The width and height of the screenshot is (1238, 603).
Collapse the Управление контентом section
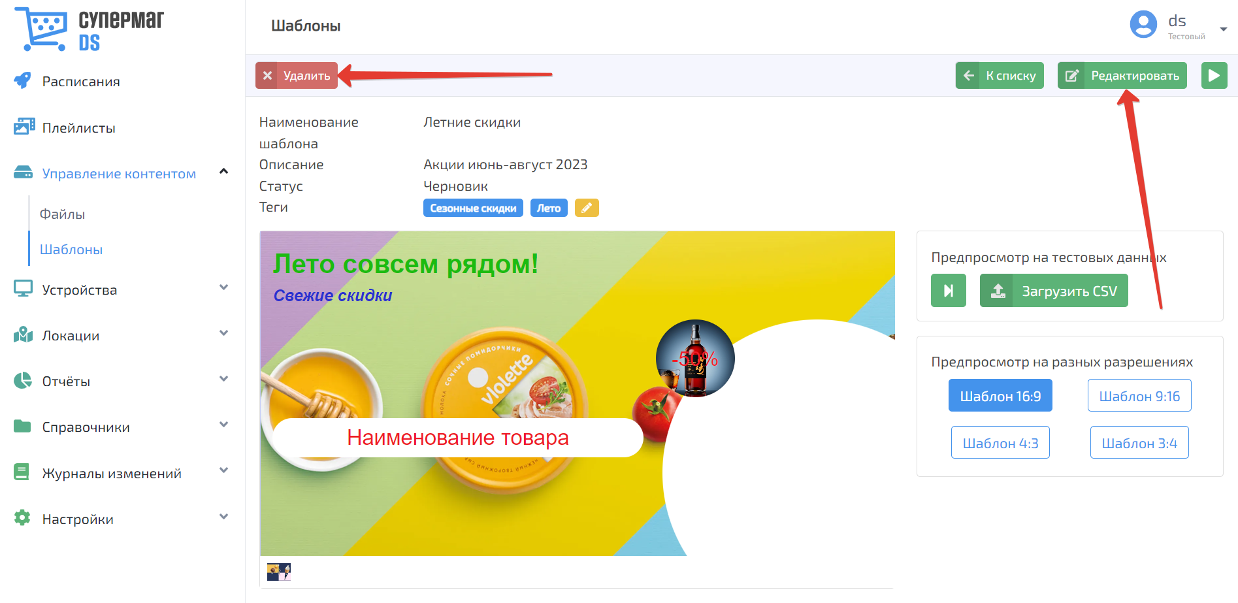pos(223,172)
